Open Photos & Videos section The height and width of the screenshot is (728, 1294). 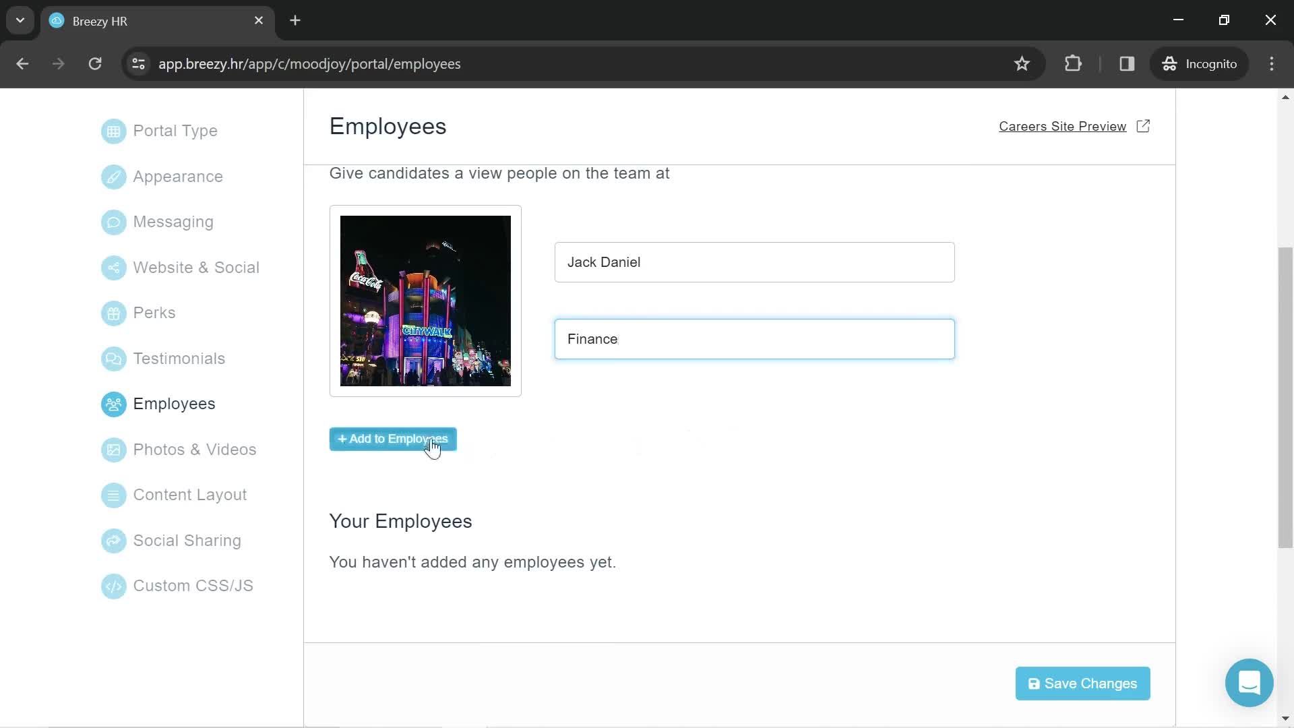coord(195,450)
